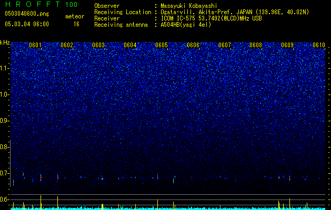Click the 0.6 kHz axis label
Image resolution: width=331 pixels, height=210 pixels.
click(x=4, y=199)
